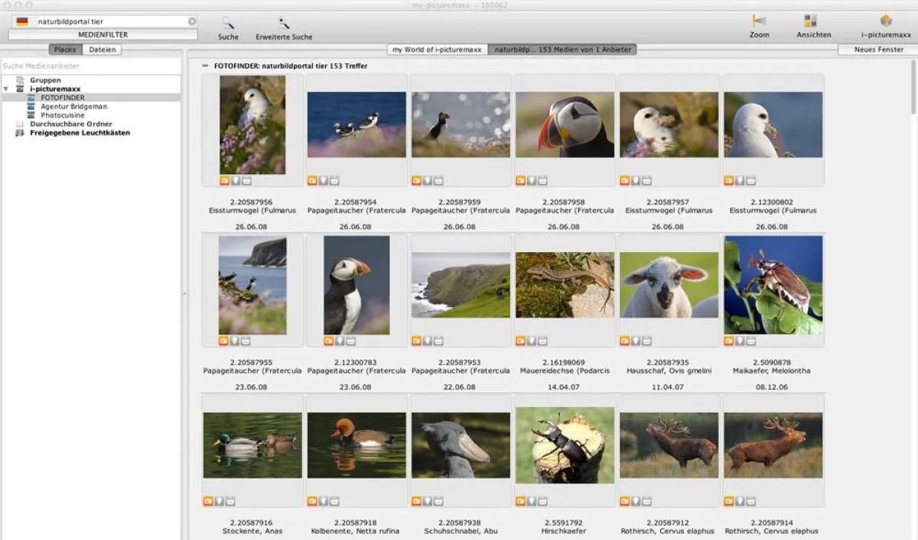Click the Neues Fenster button
Viewport: 918px width, 540px height.
877,49
